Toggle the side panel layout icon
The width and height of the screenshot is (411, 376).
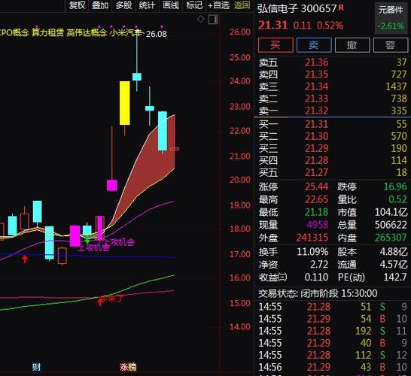(213, 20)
